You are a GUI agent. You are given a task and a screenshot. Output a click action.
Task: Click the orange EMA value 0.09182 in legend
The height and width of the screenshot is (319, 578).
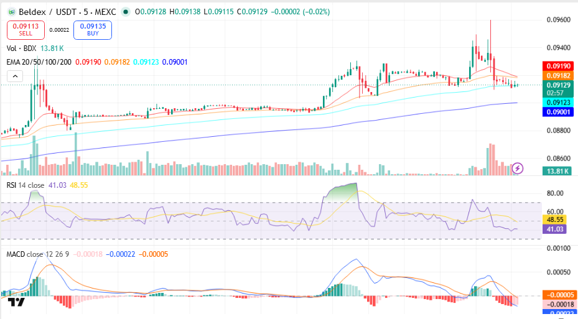[117, 62]
